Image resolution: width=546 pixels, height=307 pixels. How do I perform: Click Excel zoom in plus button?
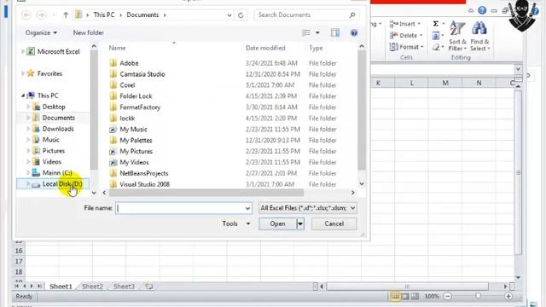(x=508, y=296)
